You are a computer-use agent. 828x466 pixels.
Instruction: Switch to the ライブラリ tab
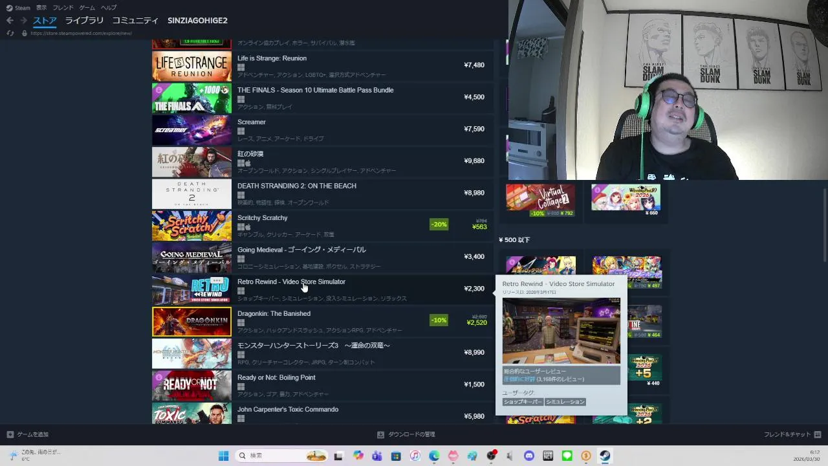pos(84,21)
